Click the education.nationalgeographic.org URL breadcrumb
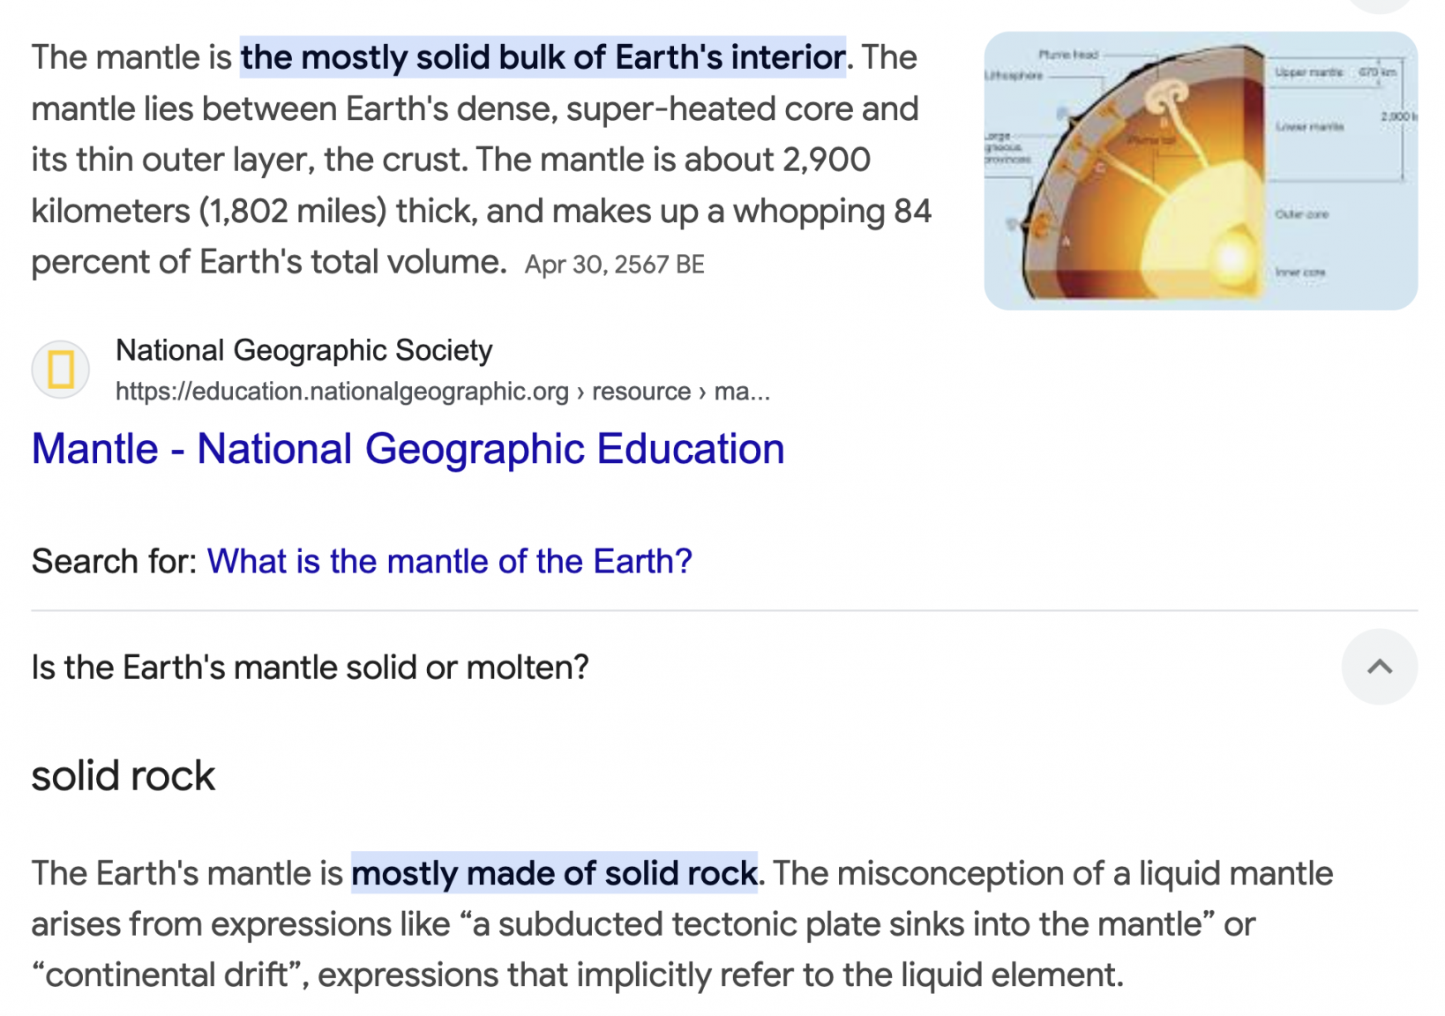 coord(342,392)
